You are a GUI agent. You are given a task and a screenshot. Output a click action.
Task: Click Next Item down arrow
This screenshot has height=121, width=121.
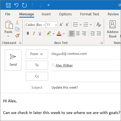40,5
